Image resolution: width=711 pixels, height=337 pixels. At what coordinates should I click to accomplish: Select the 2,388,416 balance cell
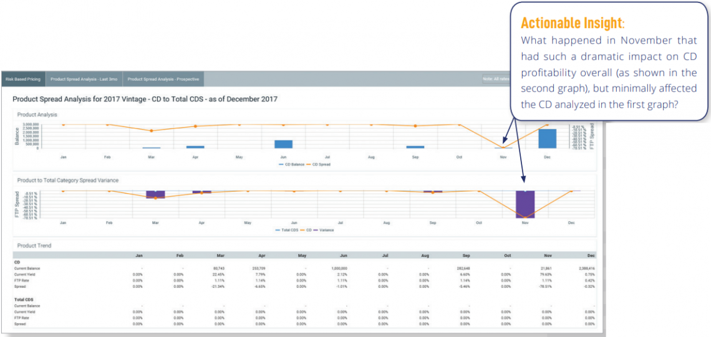pyautogui.click(x=586, y=268)
